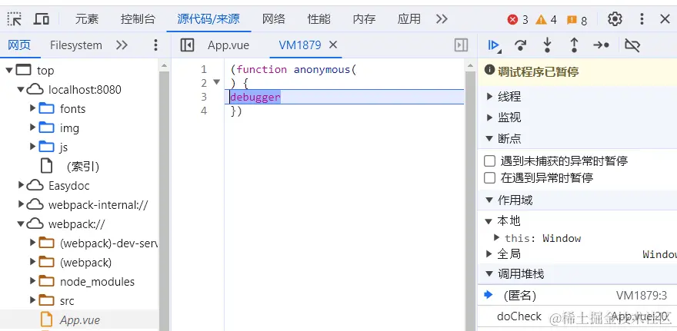Expand the fonts folder
Image resolution: width=677 pixels, height=331 pixels.
click(32, 108)
